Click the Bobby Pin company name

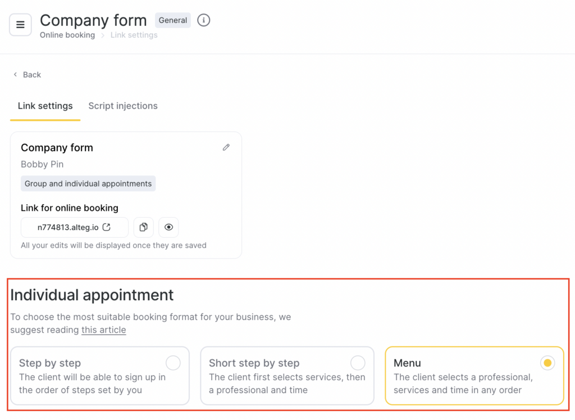coord(42,164)
